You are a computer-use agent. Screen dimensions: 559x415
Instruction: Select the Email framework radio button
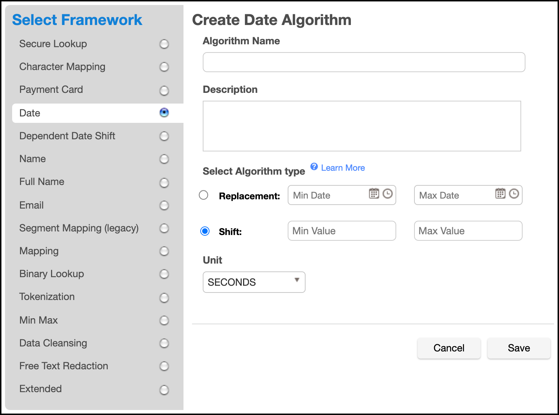(164, 205)
